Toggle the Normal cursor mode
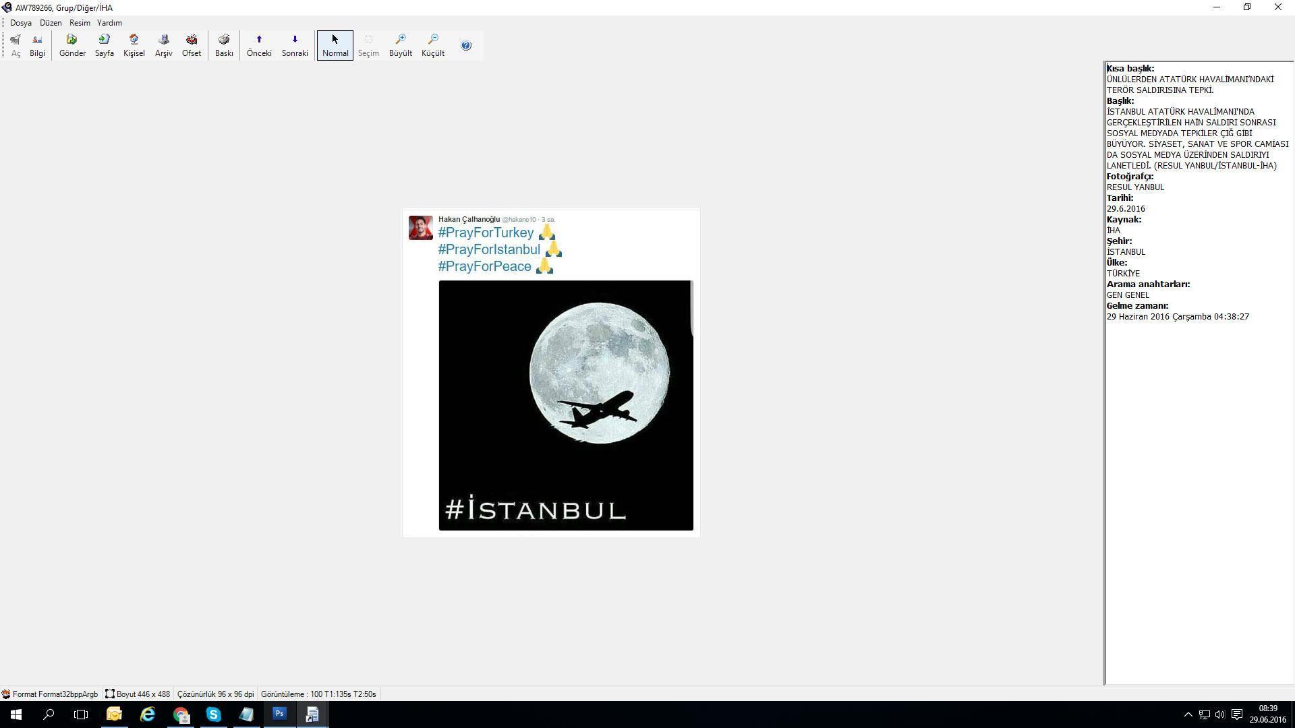 click(x=335, y=45)
